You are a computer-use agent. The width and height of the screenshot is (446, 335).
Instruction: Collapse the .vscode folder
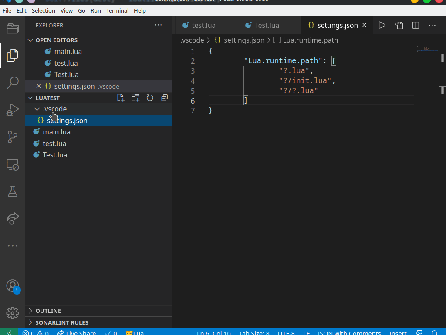(x=37, y=109)
